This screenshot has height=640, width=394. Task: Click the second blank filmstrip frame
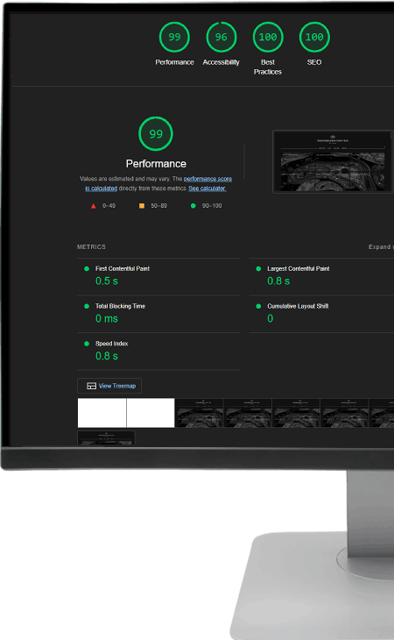(x=151, y=413)
